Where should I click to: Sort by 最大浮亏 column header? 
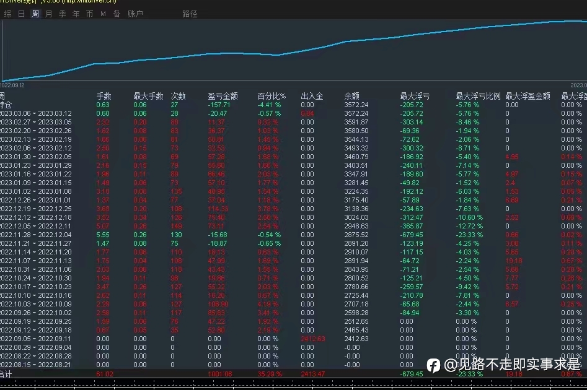[x=415, y=96]
